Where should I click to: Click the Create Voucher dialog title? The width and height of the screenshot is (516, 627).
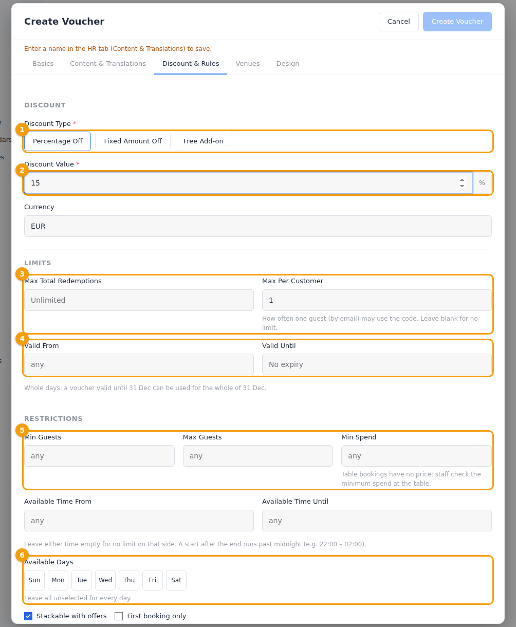coord(64,22)
